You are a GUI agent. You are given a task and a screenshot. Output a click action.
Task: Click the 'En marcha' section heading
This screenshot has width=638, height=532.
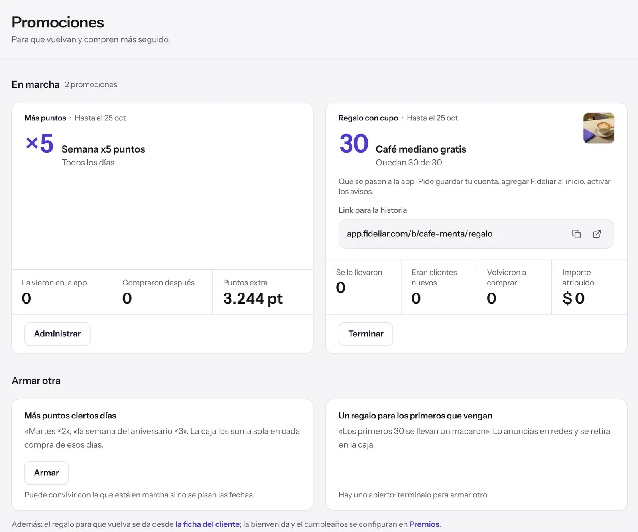coord(35,84)
